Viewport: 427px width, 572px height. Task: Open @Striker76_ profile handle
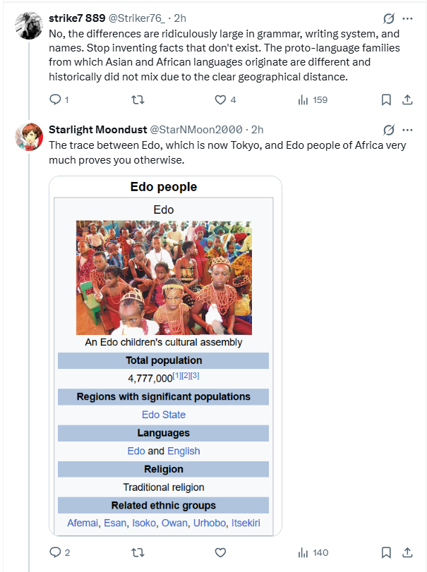[x=137, y=18]
